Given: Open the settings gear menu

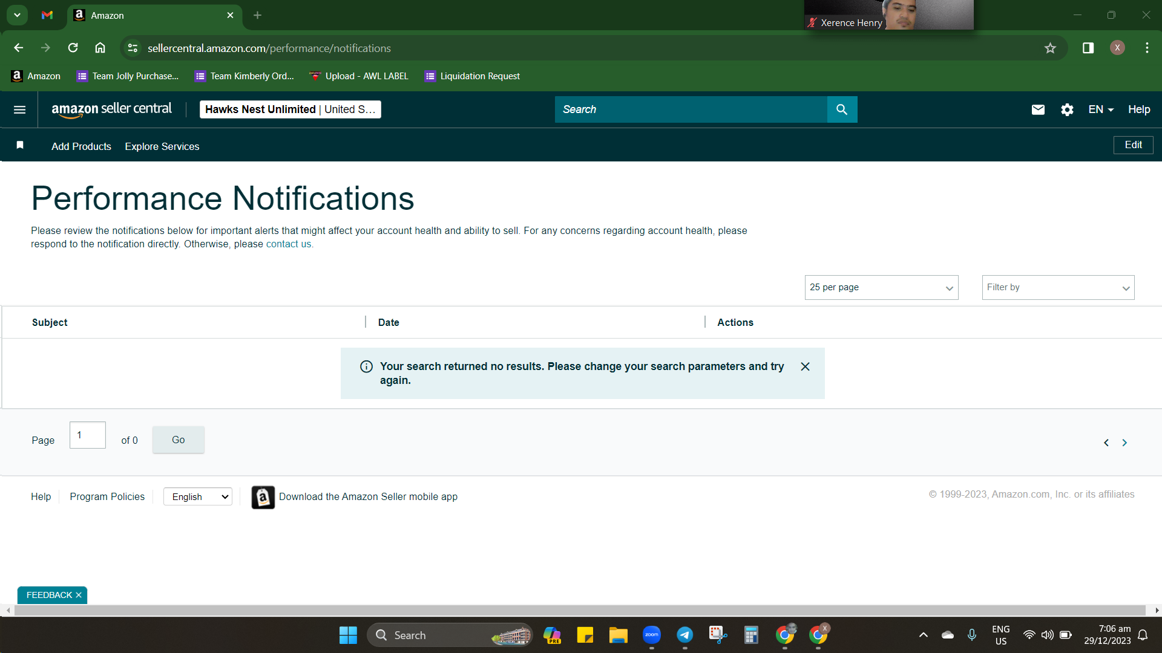Looking at the screenshot, I should tap(1067, 109).
